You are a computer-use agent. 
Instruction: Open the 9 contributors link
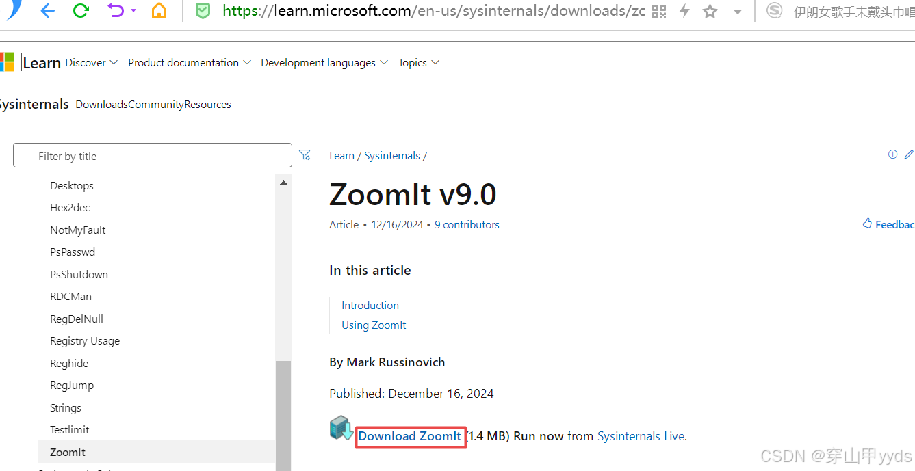467,224
